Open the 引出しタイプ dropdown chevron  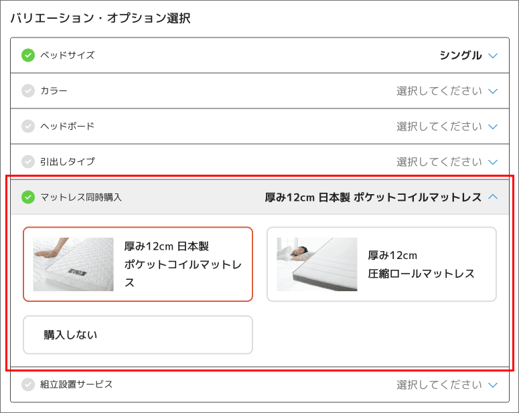pos(494,162)
